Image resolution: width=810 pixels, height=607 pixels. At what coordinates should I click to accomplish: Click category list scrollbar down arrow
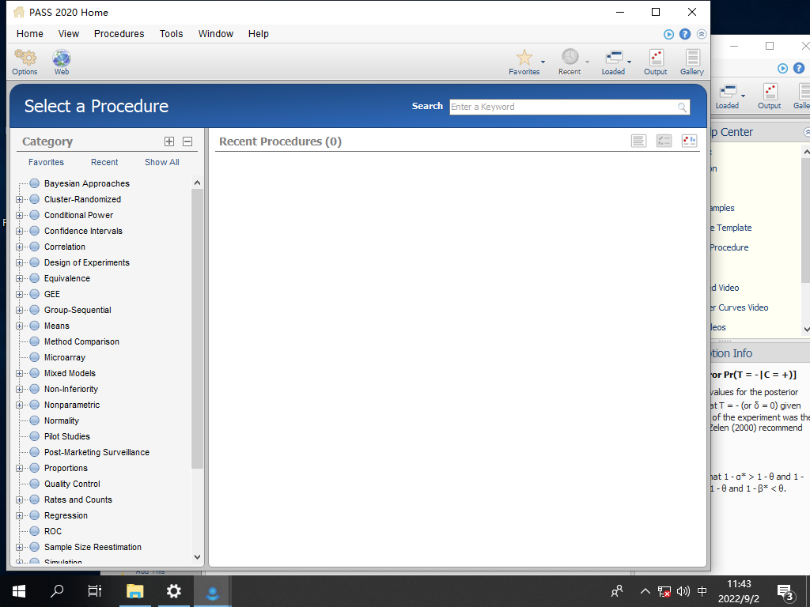[x=197, y=557]
